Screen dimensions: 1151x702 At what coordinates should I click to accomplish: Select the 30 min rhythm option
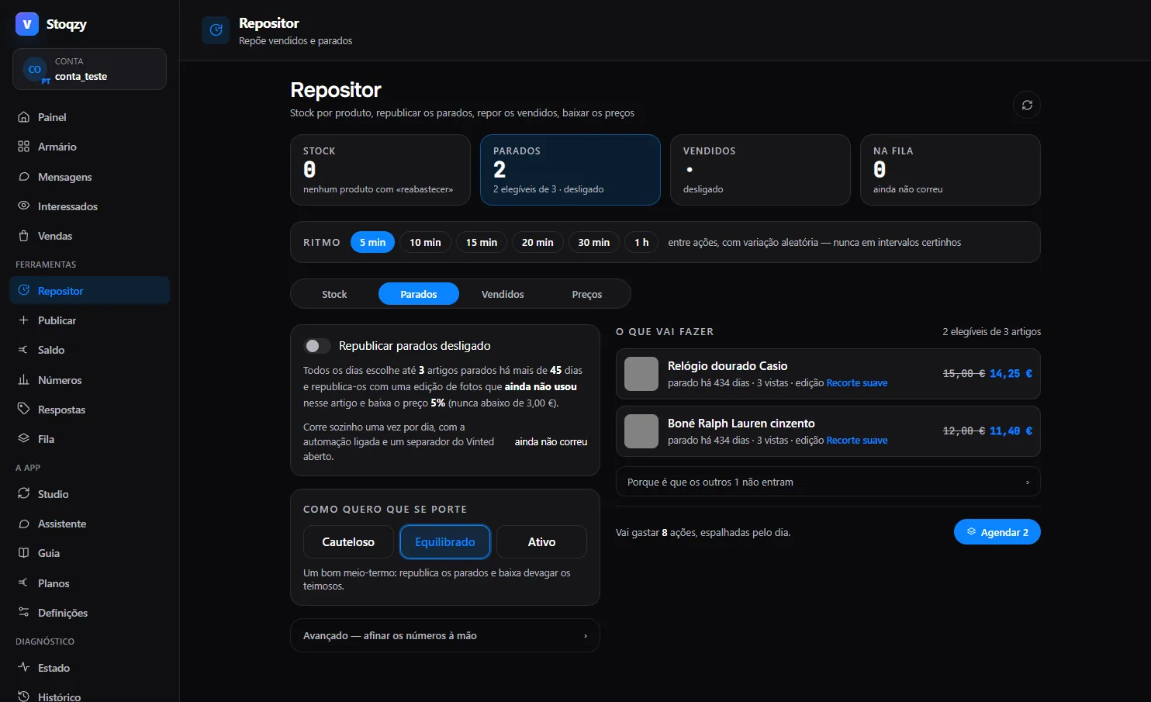(593, 242)
